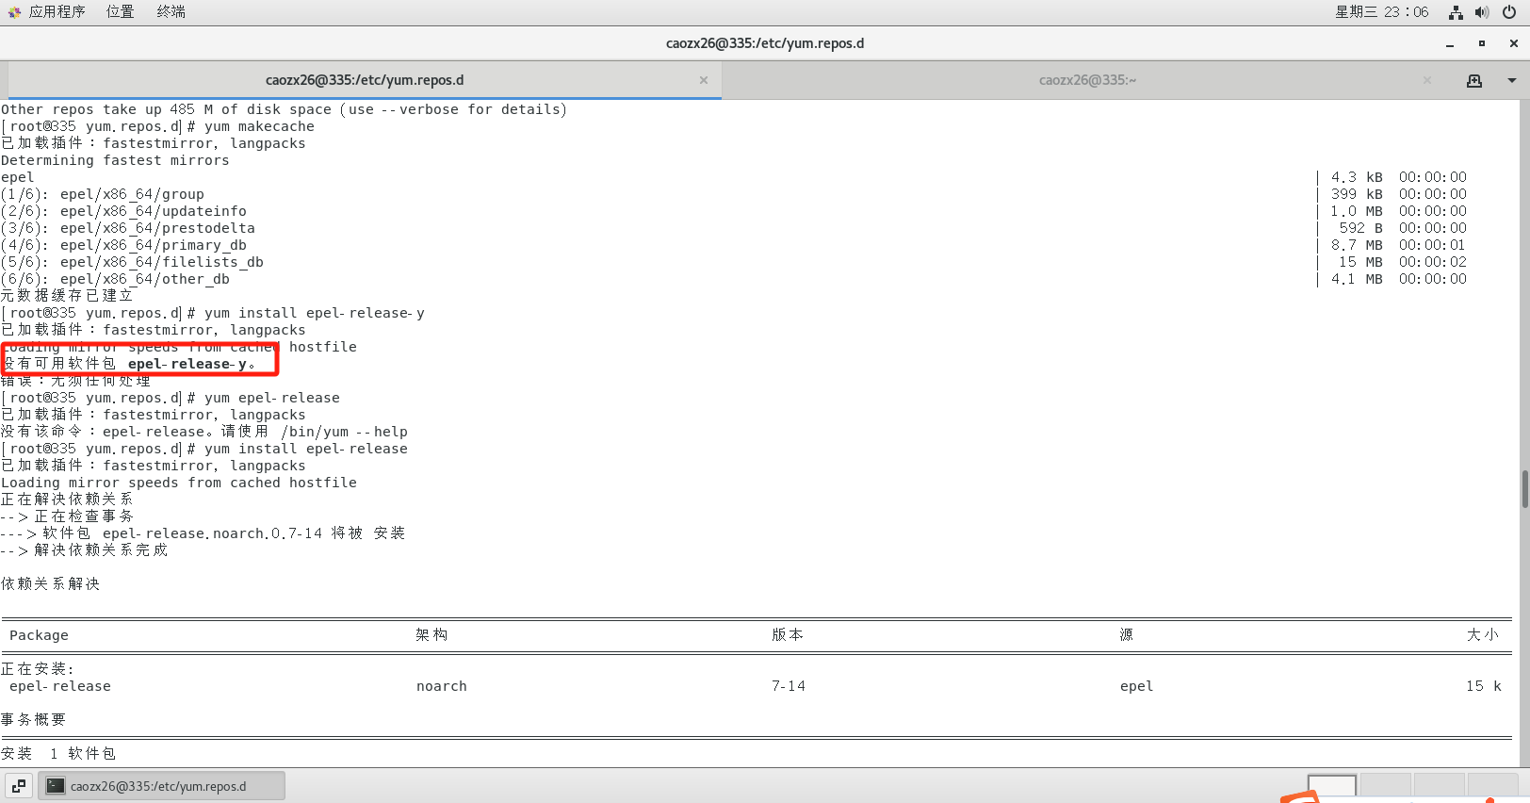Viewport: 1530px width, 803px height.
Task: Select the third workspace switcher box
Action: pyautogui.click(x=1440, y=788)
